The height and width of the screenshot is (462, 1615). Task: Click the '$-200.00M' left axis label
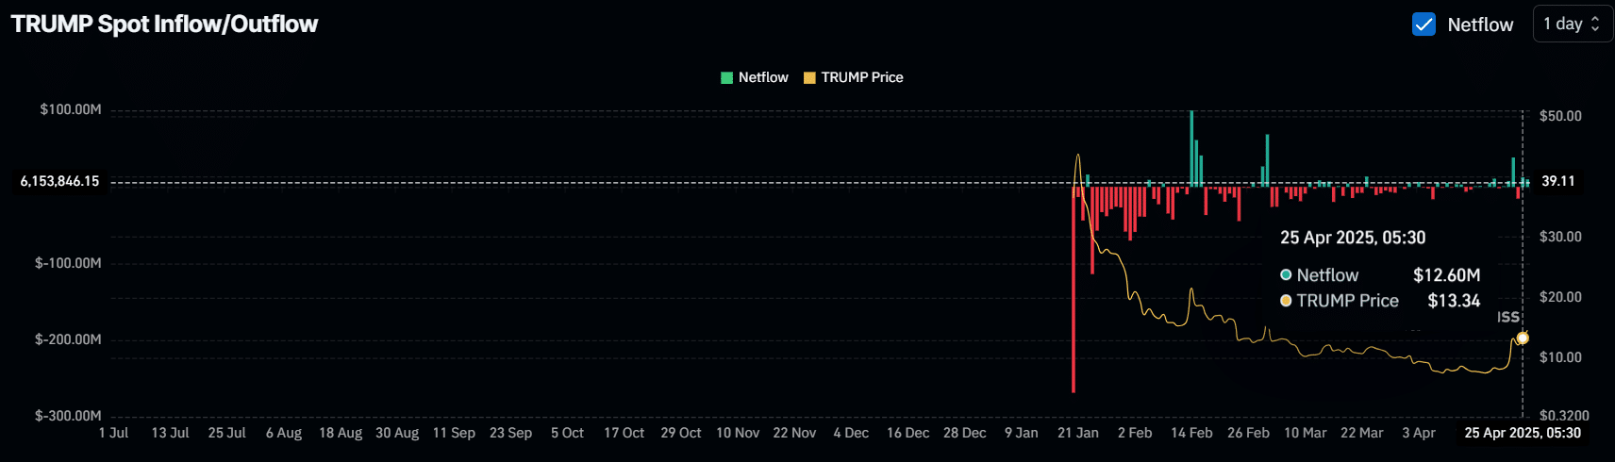tap(68, 339)
